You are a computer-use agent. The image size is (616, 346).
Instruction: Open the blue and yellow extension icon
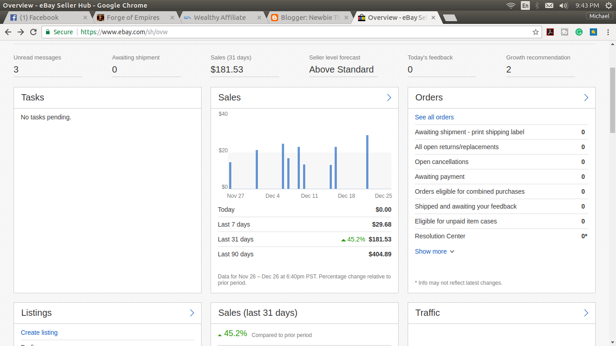pos(594,32)
